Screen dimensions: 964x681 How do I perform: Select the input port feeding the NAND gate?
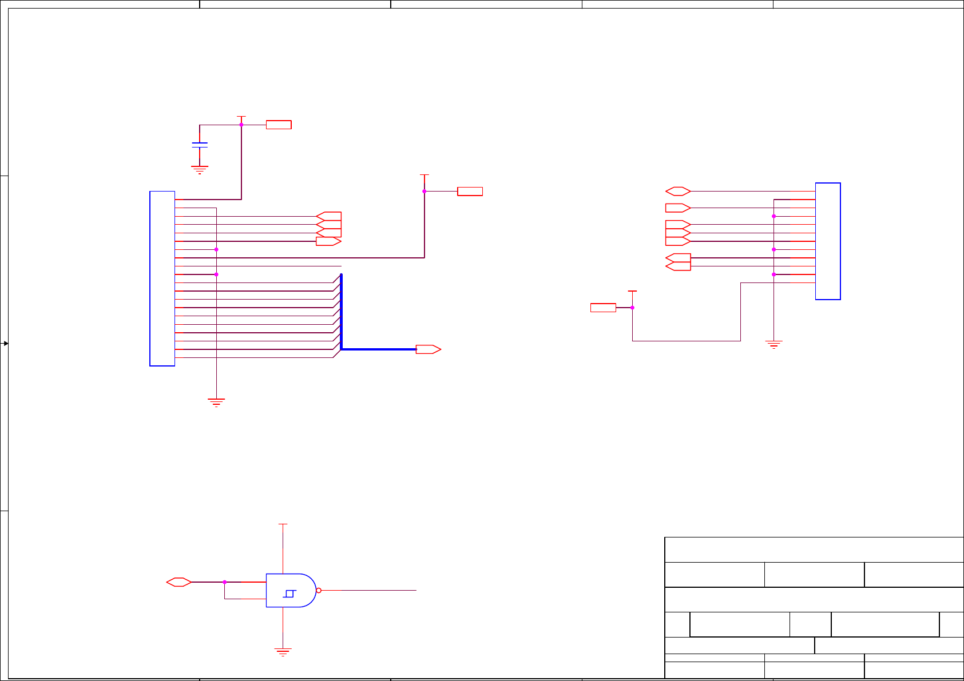coord(179,582)
